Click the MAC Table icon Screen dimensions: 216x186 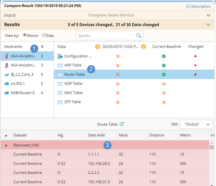coord(60,93)
